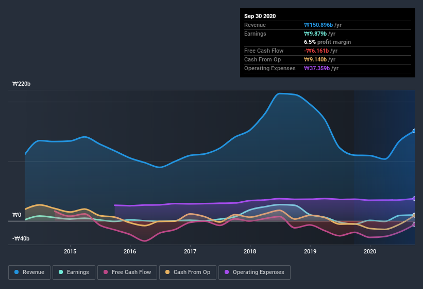The width and height of the screenshot is (423, 289).
Task: Hide the Earnings series via its legend button
Action: point(74,272)
